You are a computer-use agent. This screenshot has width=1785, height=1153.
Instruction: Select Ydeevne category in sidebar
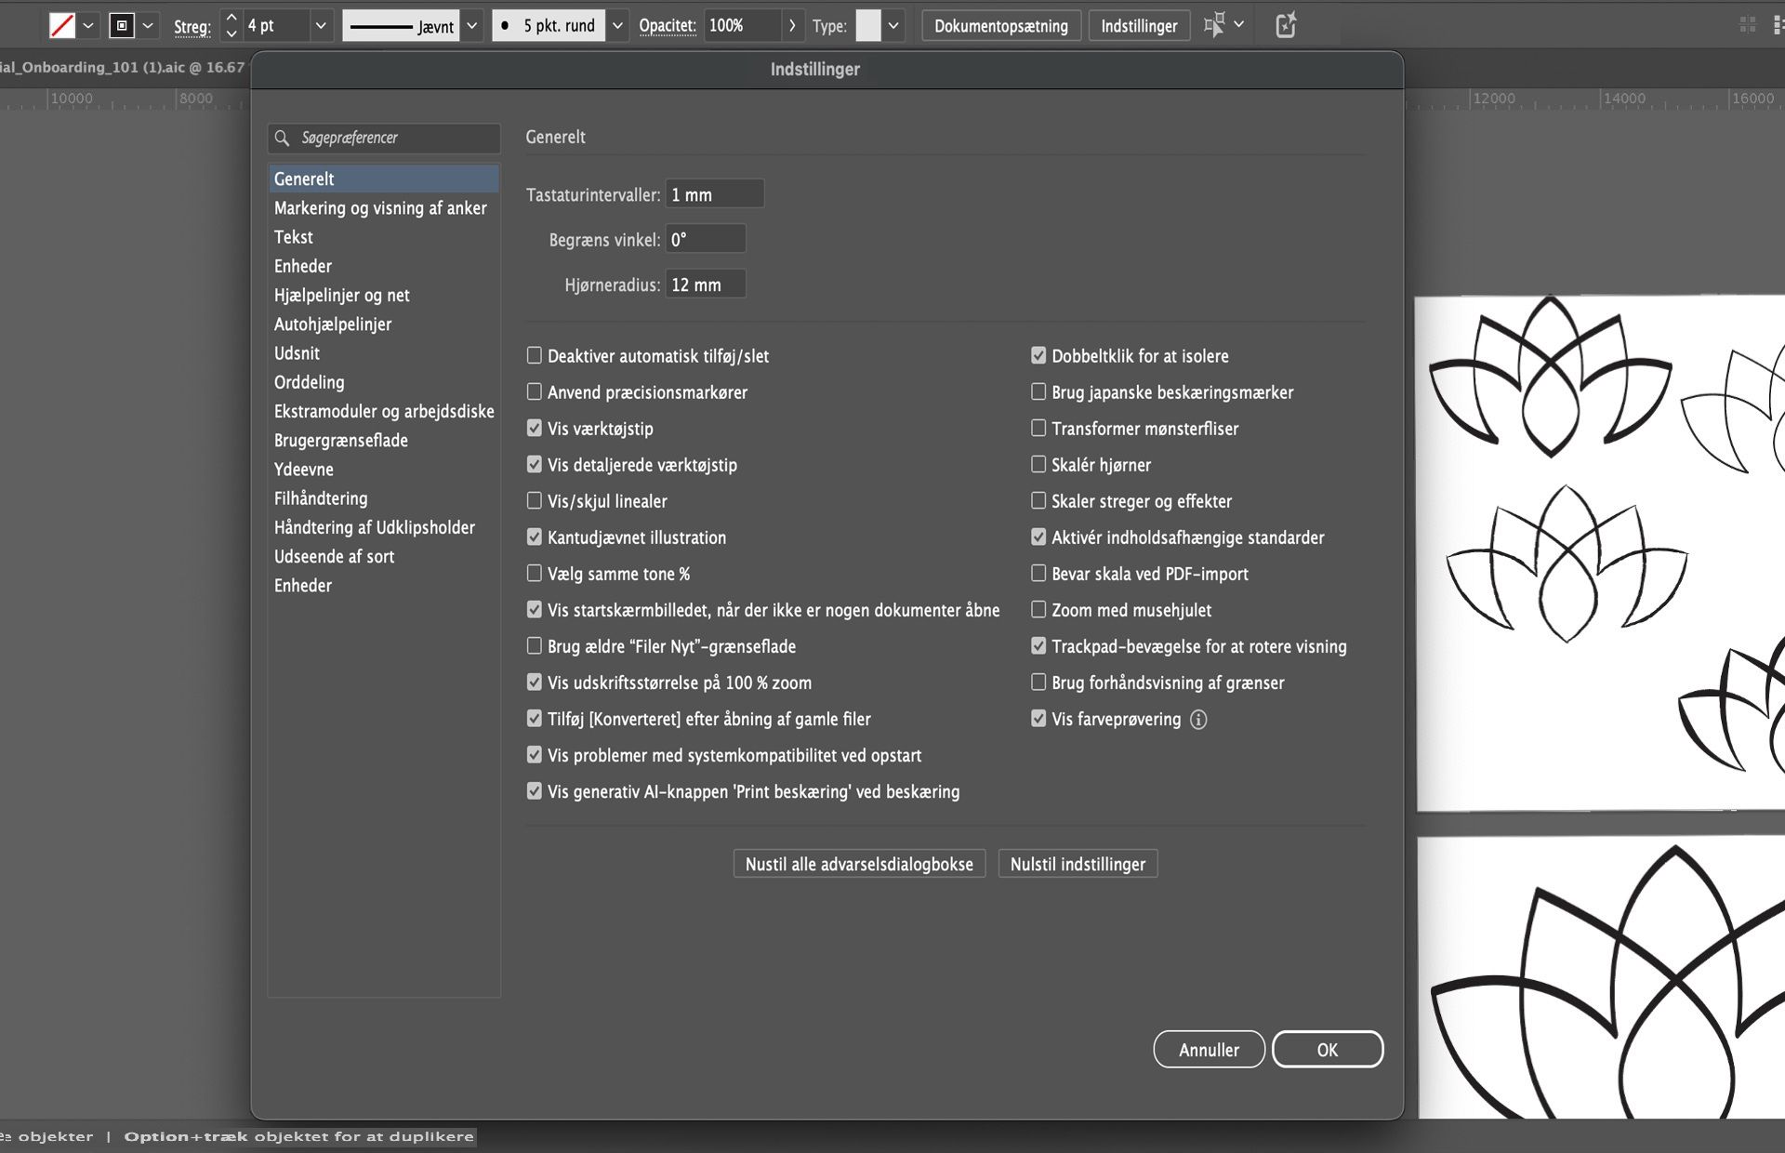coord(303,469)
